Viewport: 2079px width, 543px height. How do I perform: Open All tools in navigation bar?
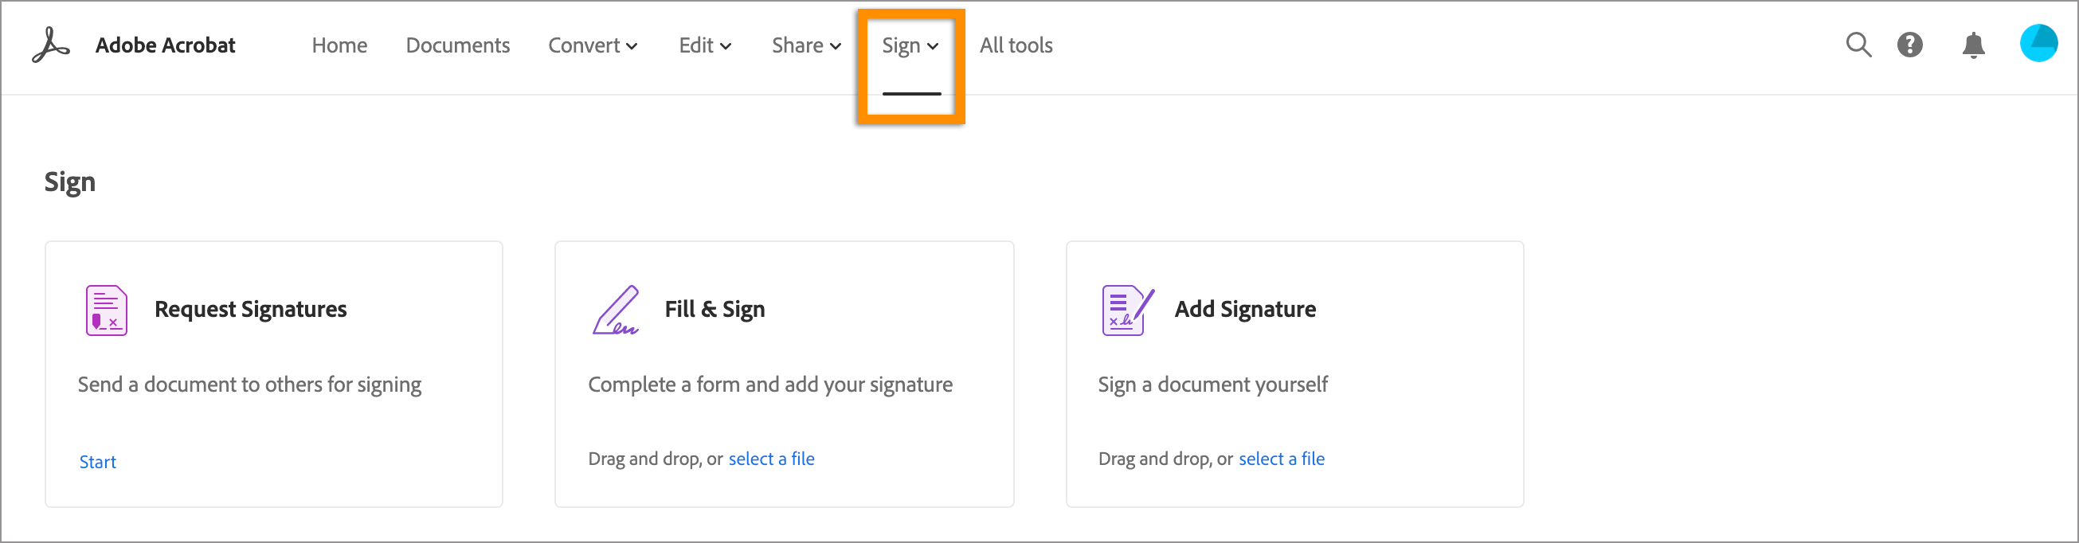[x=1016, y=46]
